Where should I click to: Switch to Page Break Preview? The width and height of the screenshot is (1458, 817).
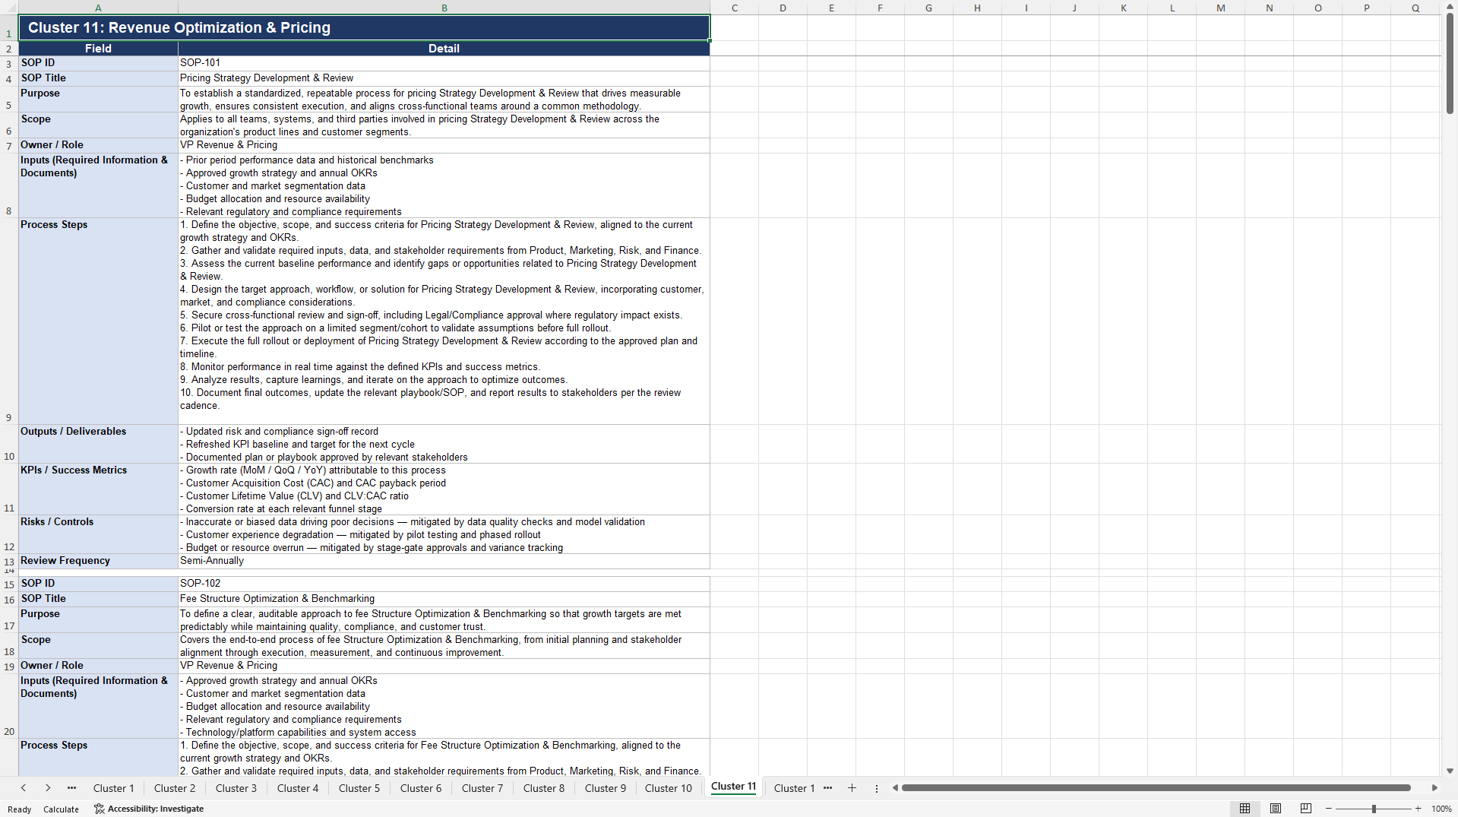[x=1305, y=809]
